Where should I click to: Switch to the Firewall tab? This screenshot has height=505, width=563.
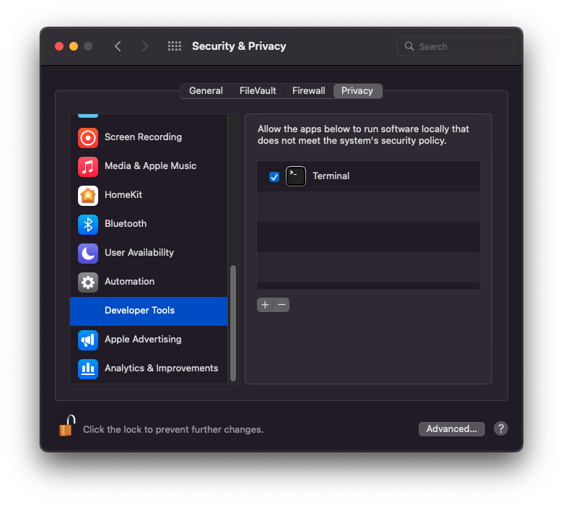308,90
